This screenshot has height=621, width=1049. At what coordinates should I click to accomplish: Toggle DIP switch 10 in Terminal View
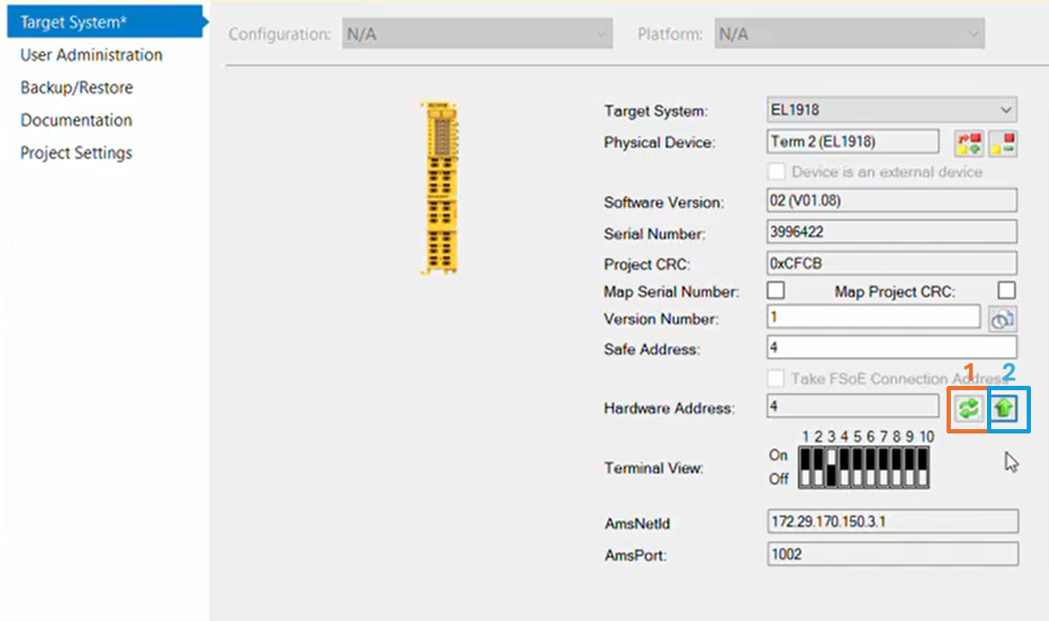922,467
